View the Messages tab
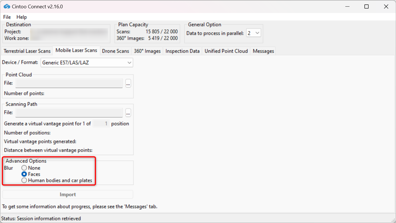Screen dimensions: 396x223 click(263, 51)
